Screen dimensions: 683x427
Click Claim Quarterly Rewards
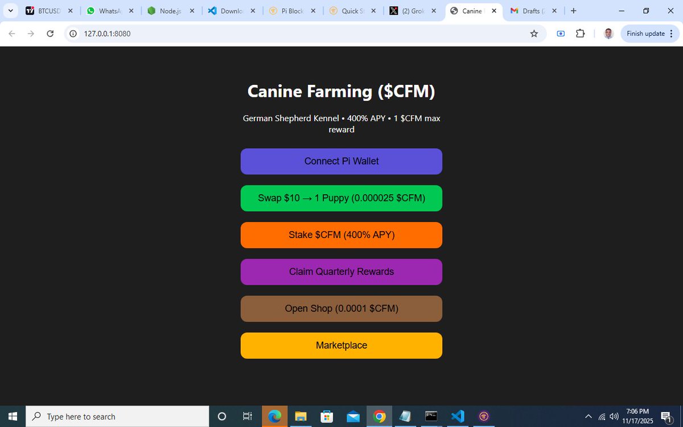[x=341, y=272]
